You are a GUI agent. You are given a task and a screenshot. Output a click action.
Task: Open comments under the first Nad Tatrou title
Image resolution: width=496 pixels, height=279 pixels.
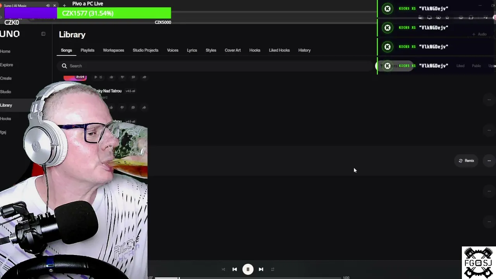[x=133, y=107]
